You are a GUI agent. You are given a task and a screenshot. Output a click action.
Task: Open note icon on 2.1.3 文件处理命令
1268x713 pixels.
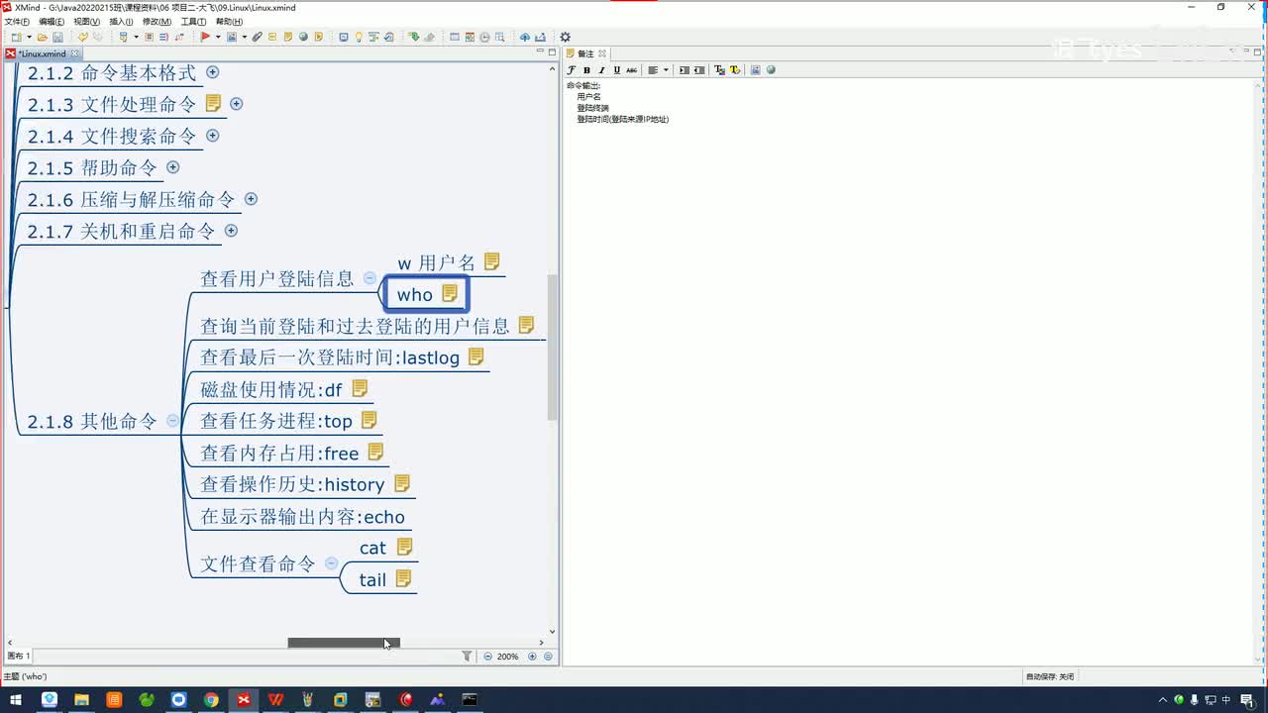pos(213,103)
